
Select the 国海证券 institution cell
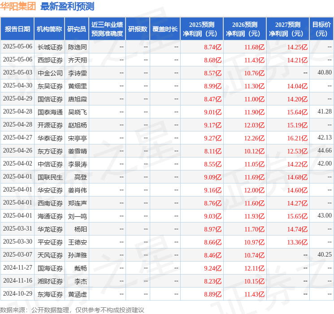coord(50,268)
